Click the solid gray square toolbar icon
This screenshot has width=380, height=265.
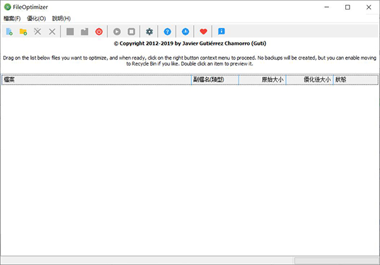click(70, 32)
